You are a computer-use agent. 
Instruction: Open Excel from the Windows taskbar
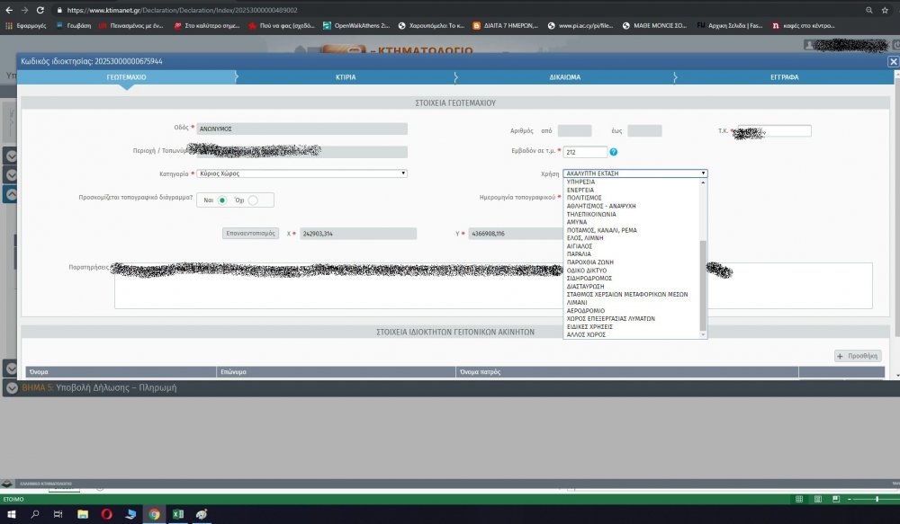(178, 514)
